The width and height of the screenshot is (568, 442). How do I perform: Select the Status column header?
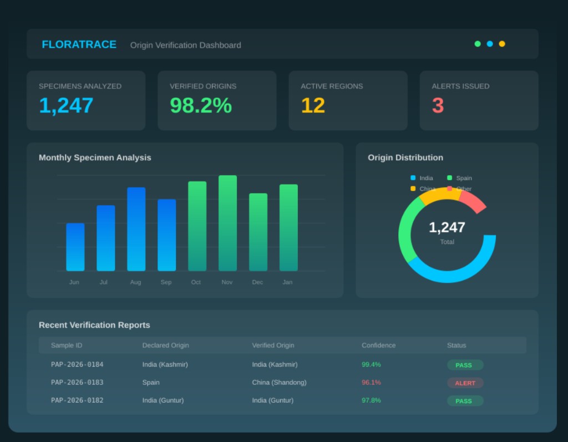coord(456,345)
